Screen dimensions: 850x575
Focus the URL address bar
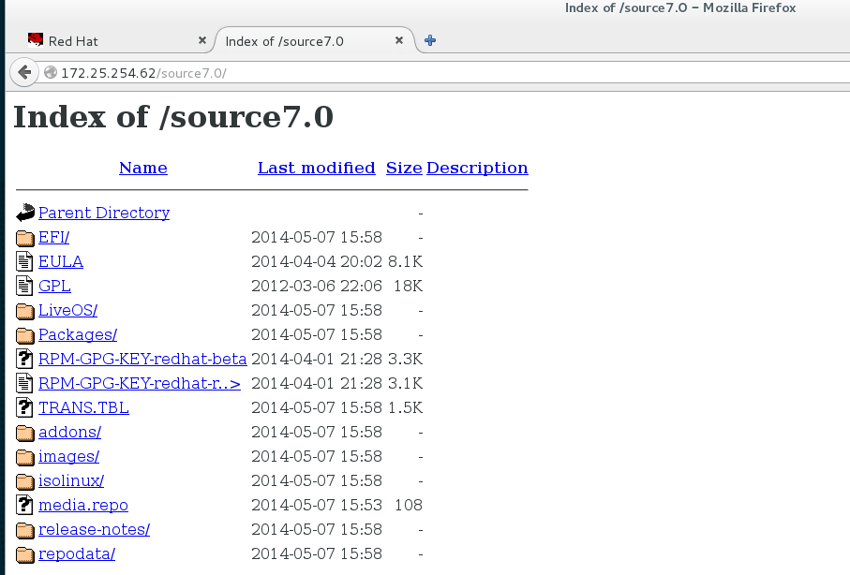(444, 73)
